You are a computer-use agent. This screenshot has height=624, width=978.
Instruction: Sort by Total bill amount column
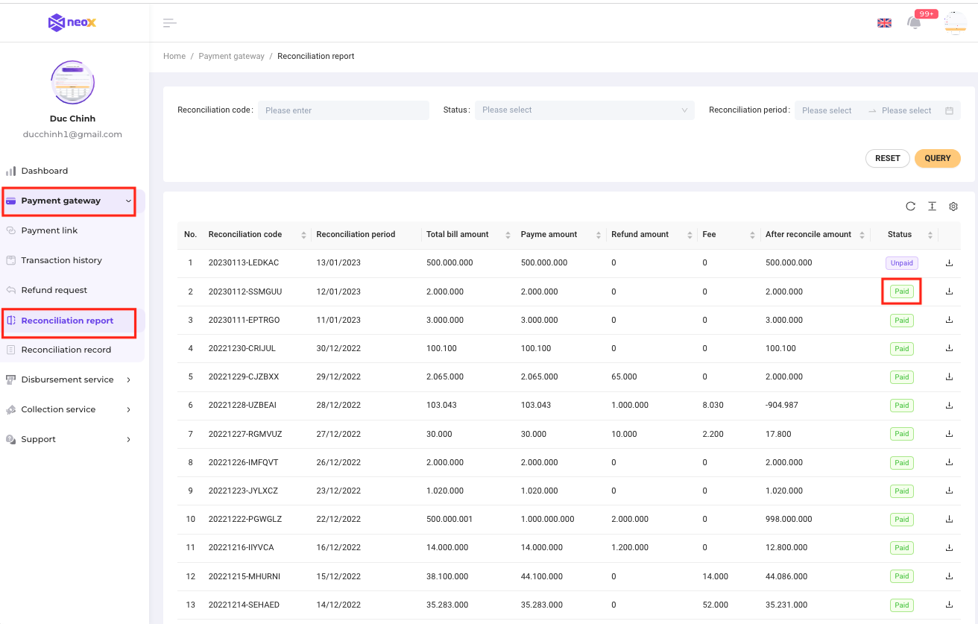[x=508, y=235]
